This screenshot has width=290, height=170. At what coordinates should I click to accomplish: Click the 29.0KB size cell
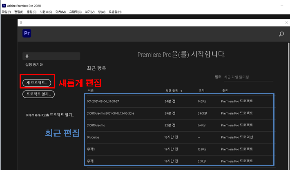(x=202, y=113)
